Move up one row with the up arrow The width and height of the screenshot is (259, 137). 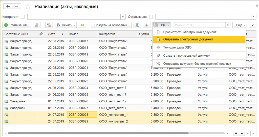coord(242,133)
